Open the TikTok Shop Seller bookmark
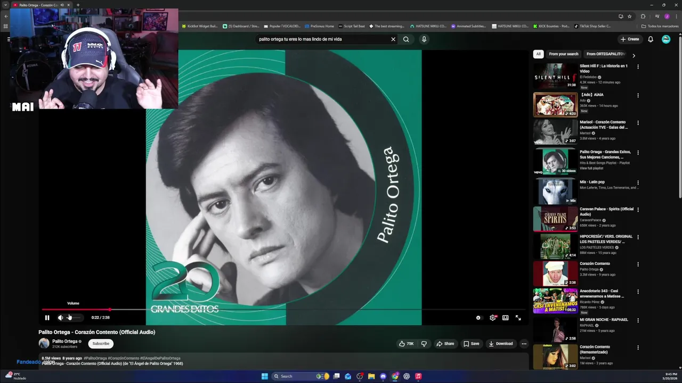This screenshot has width=682, height=383. tap(592, 26)
